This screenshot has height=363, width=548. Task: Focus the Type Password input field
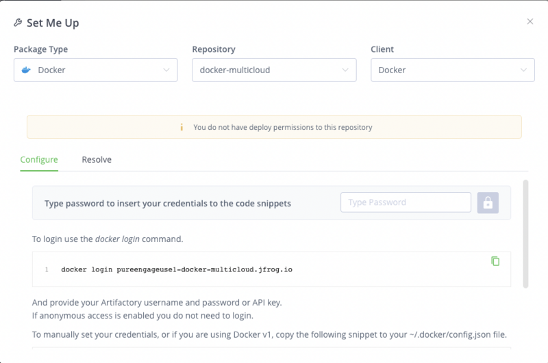pyautogui.click(x=406, y=202)
